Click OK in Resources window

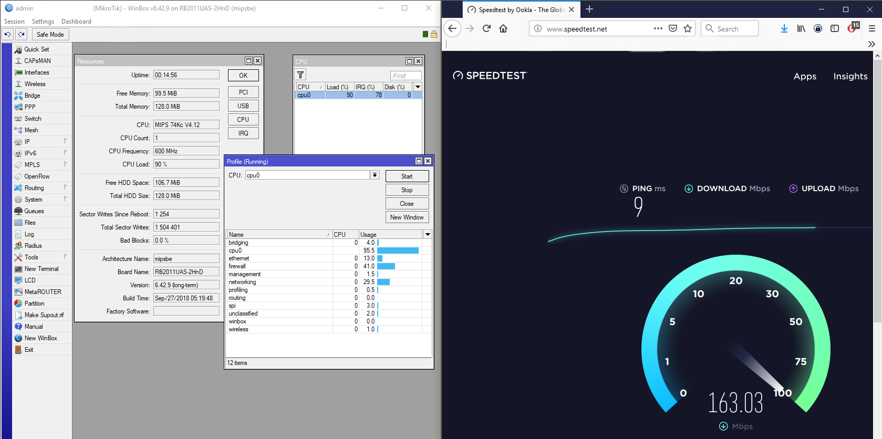click(243, 75)
